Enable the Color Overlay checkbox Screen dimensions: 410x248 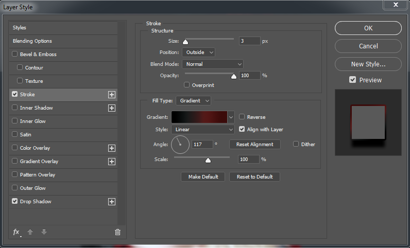[15, 148]
